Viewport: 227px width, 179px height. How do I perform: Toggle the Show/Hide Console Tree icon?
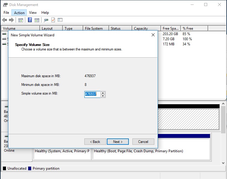(21, 20)
